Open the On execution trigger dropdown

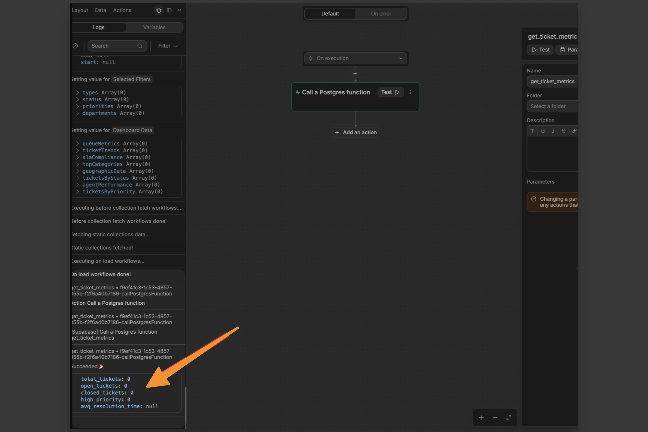[x=356, y=58]
